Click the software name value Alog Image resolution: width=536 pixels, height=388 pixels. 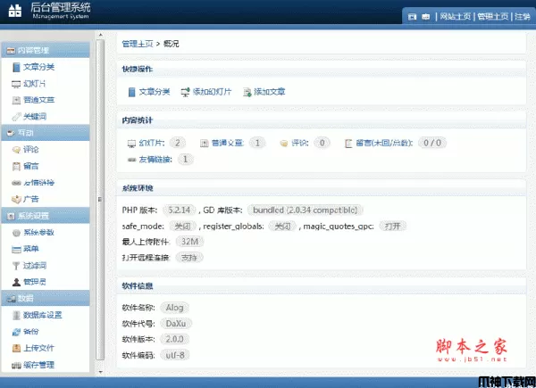point(174,308)
